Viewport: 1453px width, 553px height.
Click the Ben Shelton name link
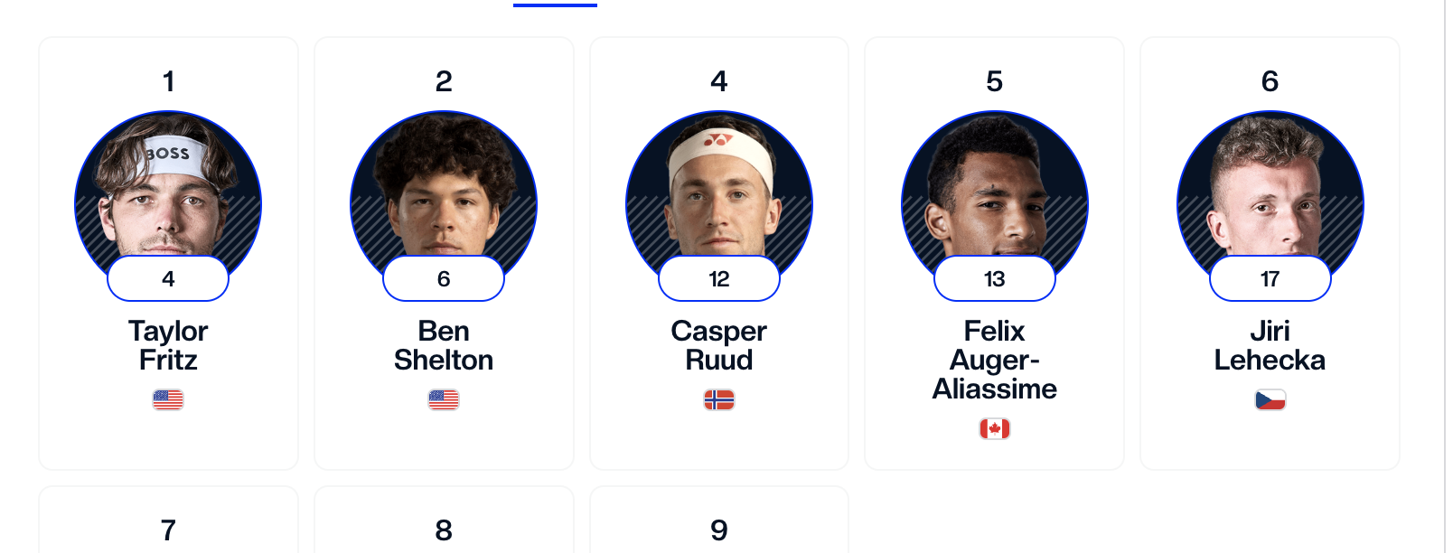pos(444,345)
